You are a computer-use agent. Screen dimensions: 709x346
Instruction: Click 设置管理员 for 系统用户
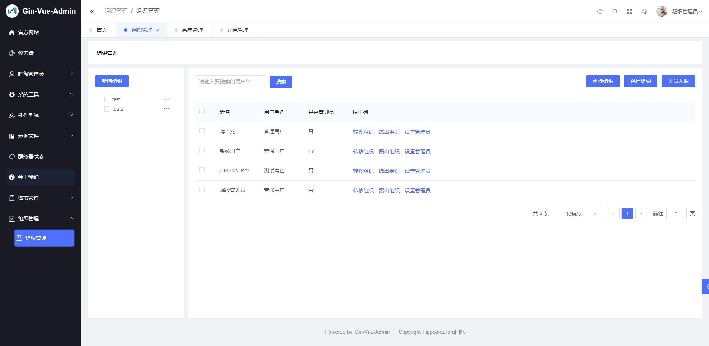418,151
